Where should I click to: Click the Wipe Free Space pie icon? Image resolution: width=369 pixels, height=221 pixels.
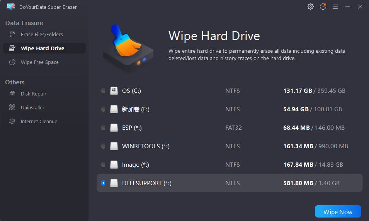pyautogui.click(x=12, y=62)
